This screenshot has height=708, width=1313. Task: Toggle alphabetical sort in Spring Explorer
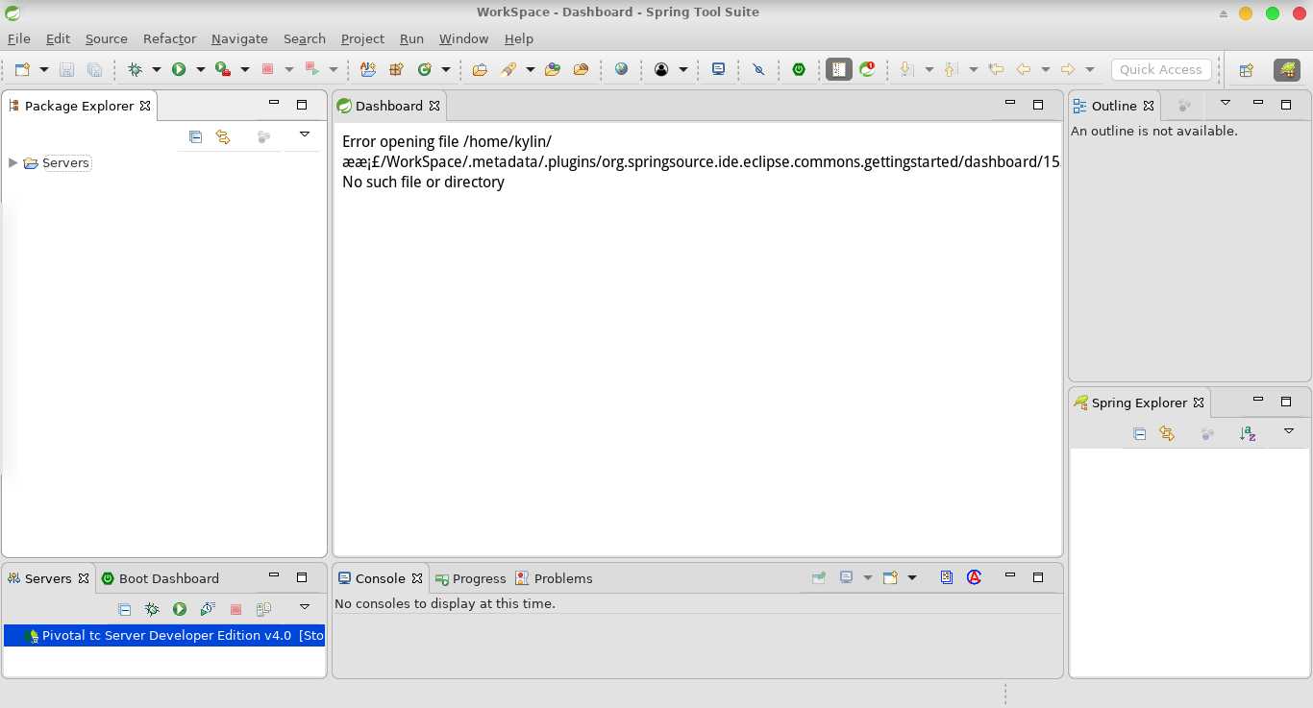click(1248, 434)
